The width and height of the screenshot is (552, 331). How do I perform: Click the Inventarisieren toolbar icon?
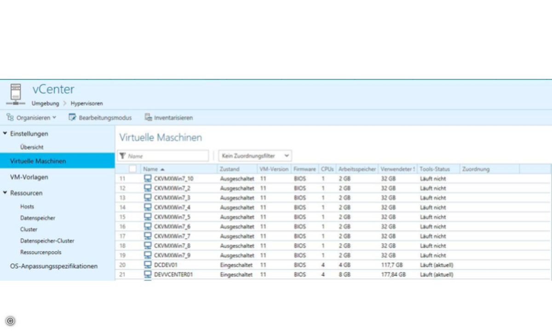tap(148, 118)
